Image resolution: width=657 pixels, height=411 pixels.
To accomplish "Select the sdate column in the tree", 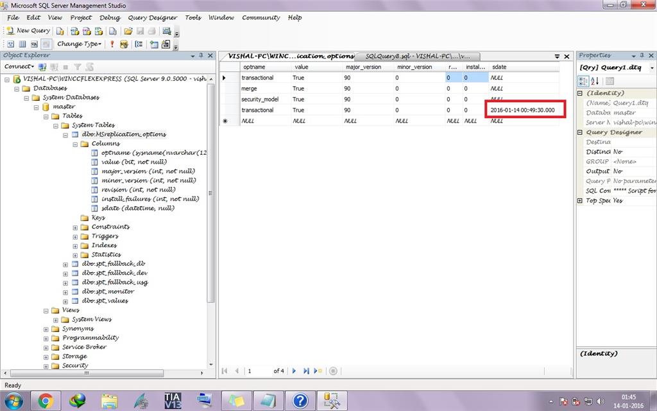I will click(137, 209).
